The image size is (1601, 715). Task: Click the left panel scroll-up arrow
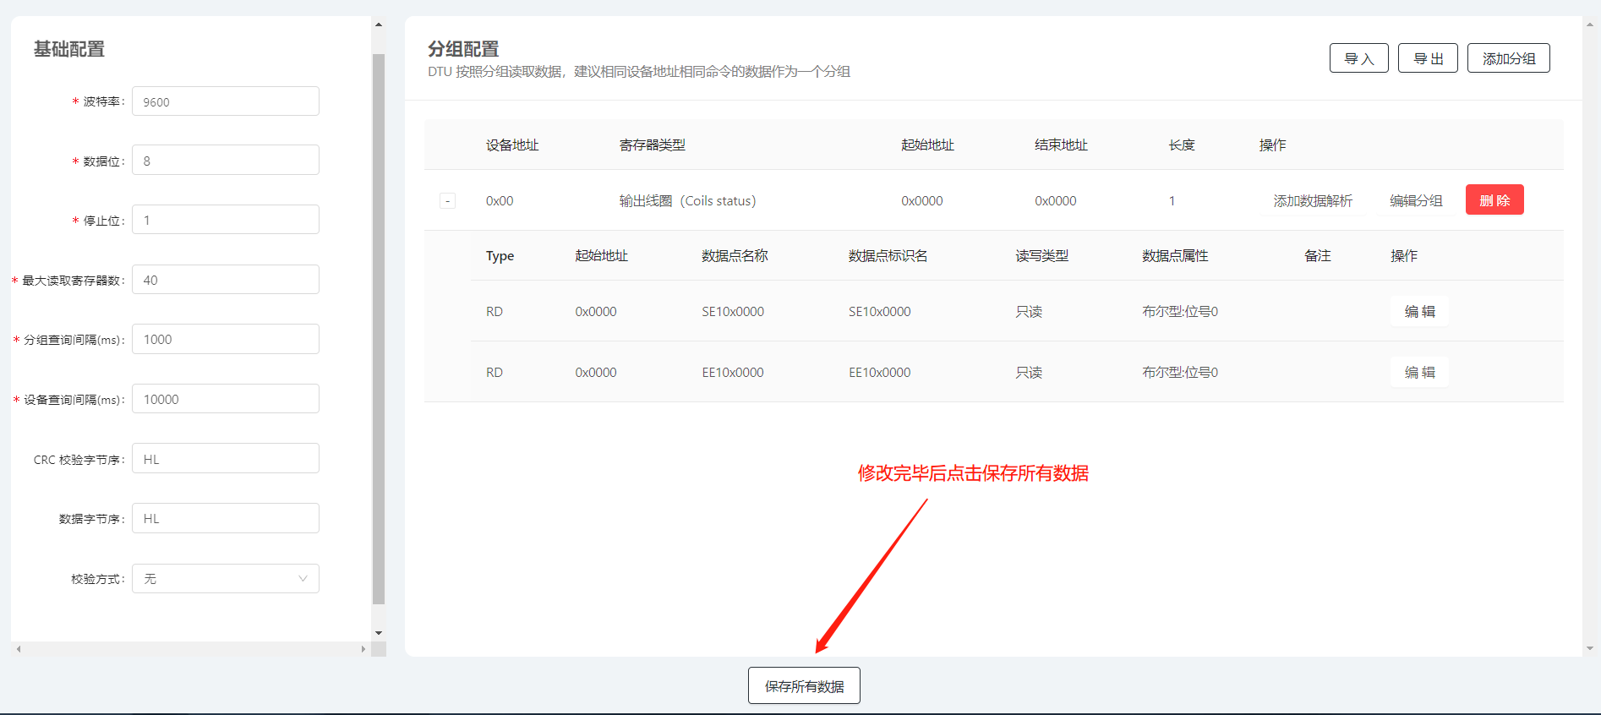point(379,25)
